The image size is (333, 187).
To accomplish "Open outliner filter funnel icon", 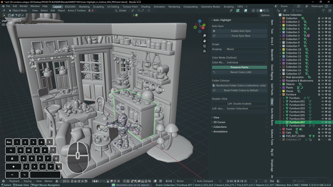I will click(x=324, y=11).
